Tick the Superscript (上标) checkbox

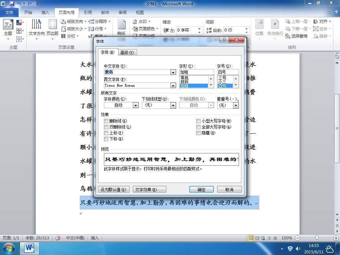(106, 133)
